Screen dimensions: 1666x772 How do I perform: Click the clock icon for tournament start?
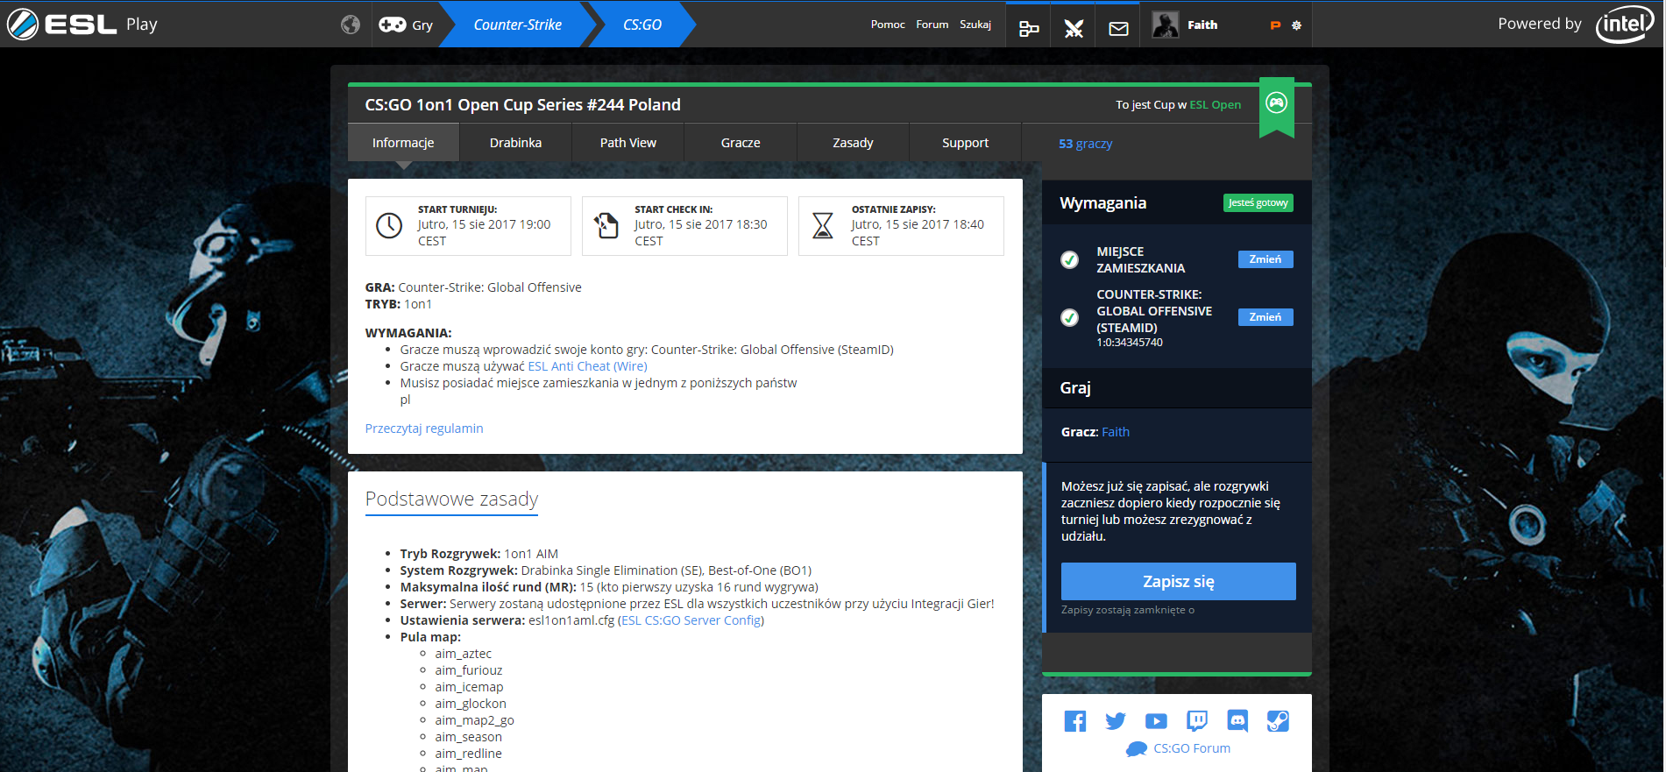tap(389, 225)
